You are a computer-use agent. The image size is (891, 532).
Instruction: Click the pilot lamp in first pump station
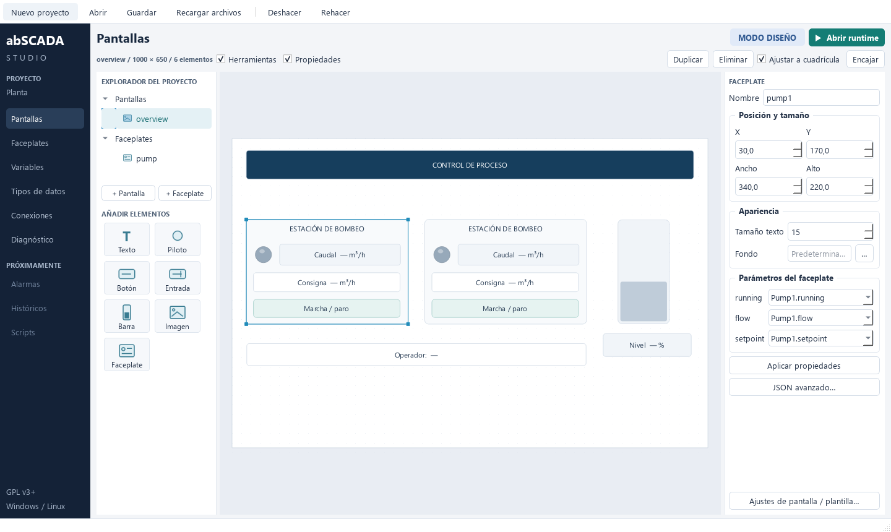click(x=264, y=254)
